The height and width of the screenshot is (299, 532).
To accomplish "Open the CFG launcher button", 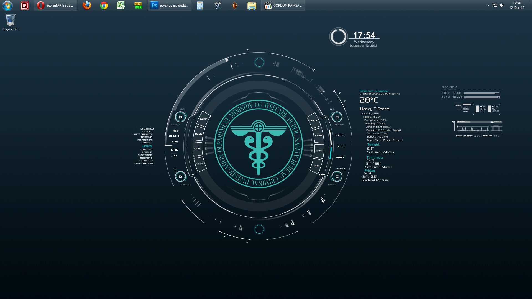I will (x=316, y=166).
